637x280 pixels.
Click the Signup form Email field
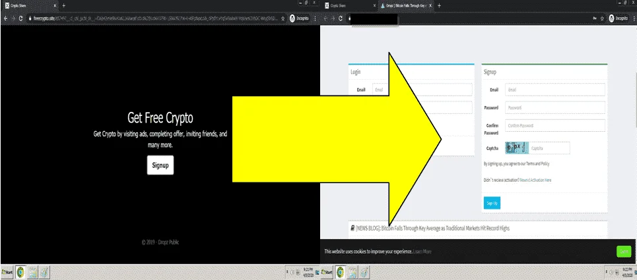click(555, 90)
